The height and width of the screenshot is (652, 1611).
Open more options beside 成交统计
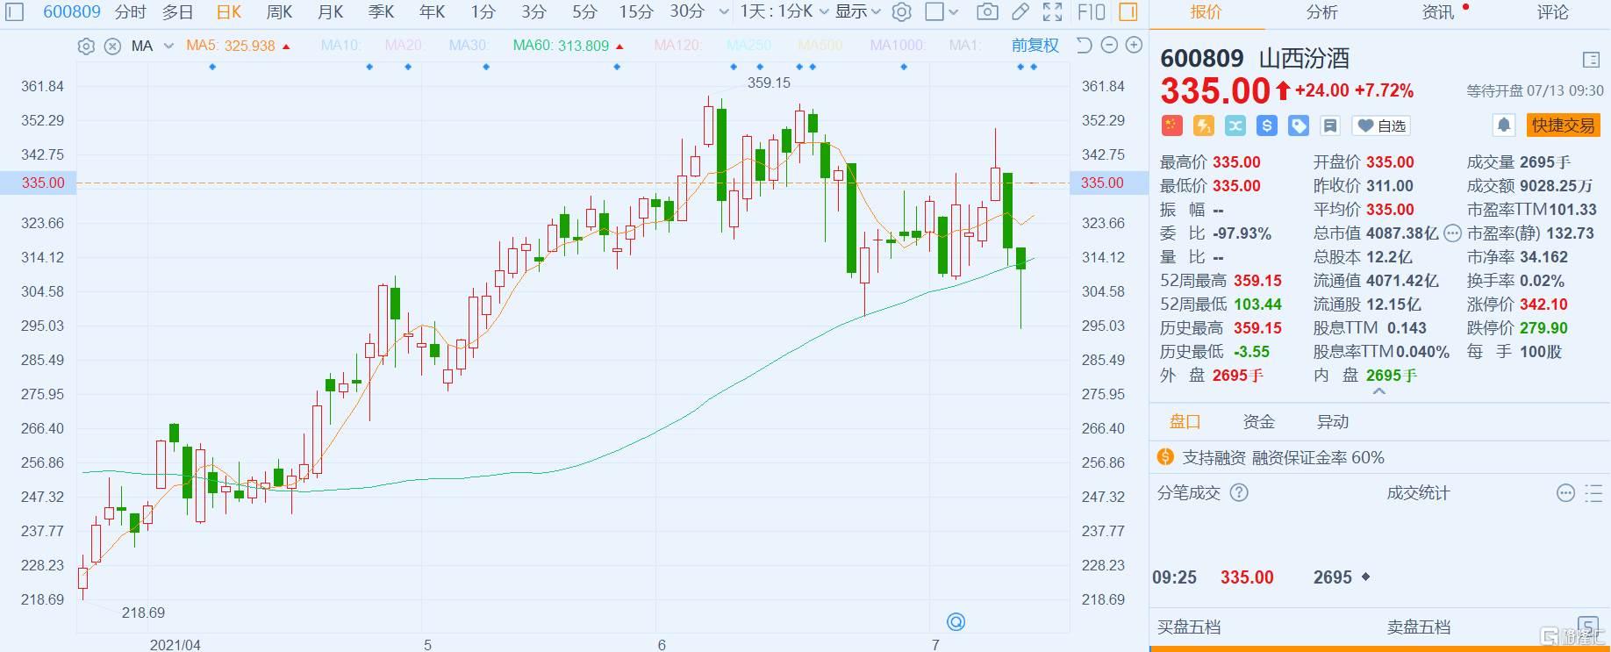[x=1565, y=492]
